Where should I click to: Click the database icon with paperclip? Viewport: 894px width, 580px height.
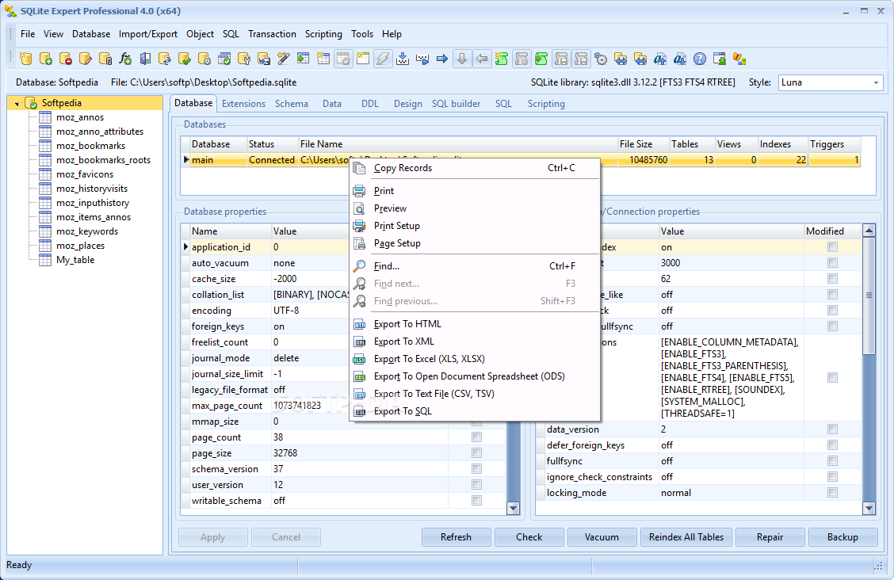point(105,59)
